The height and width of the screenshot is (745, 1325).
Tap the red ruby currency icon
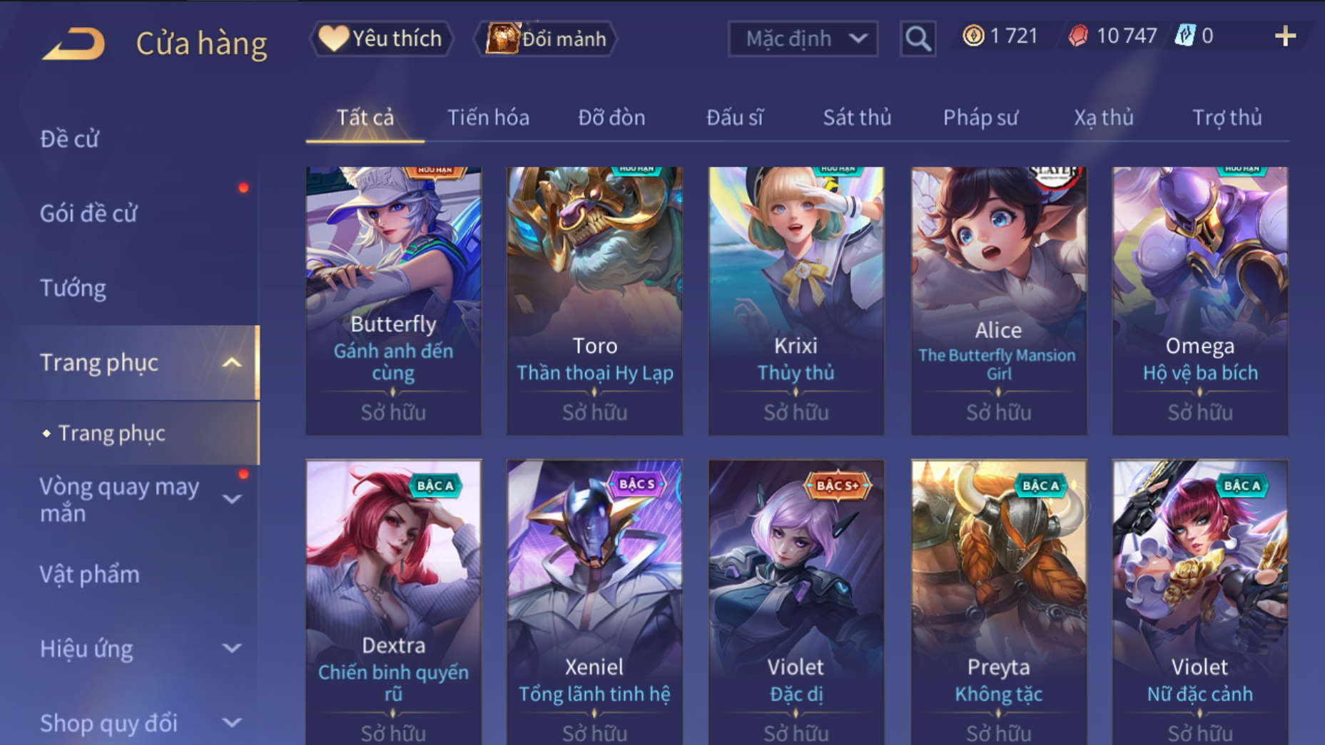tap(1078, 36)
